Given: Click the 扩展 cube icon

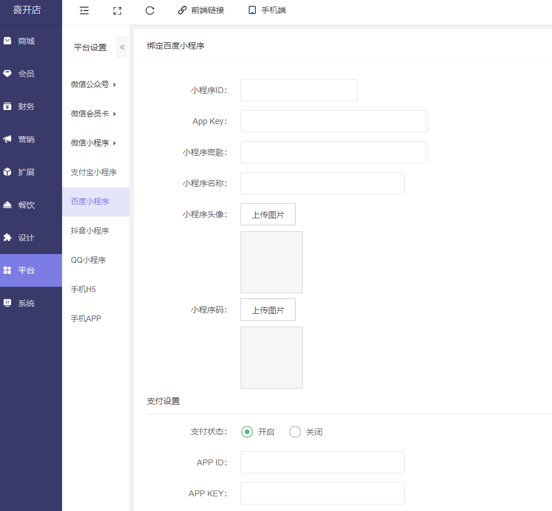Looking at the screenshot, I should tap(8, 172).
